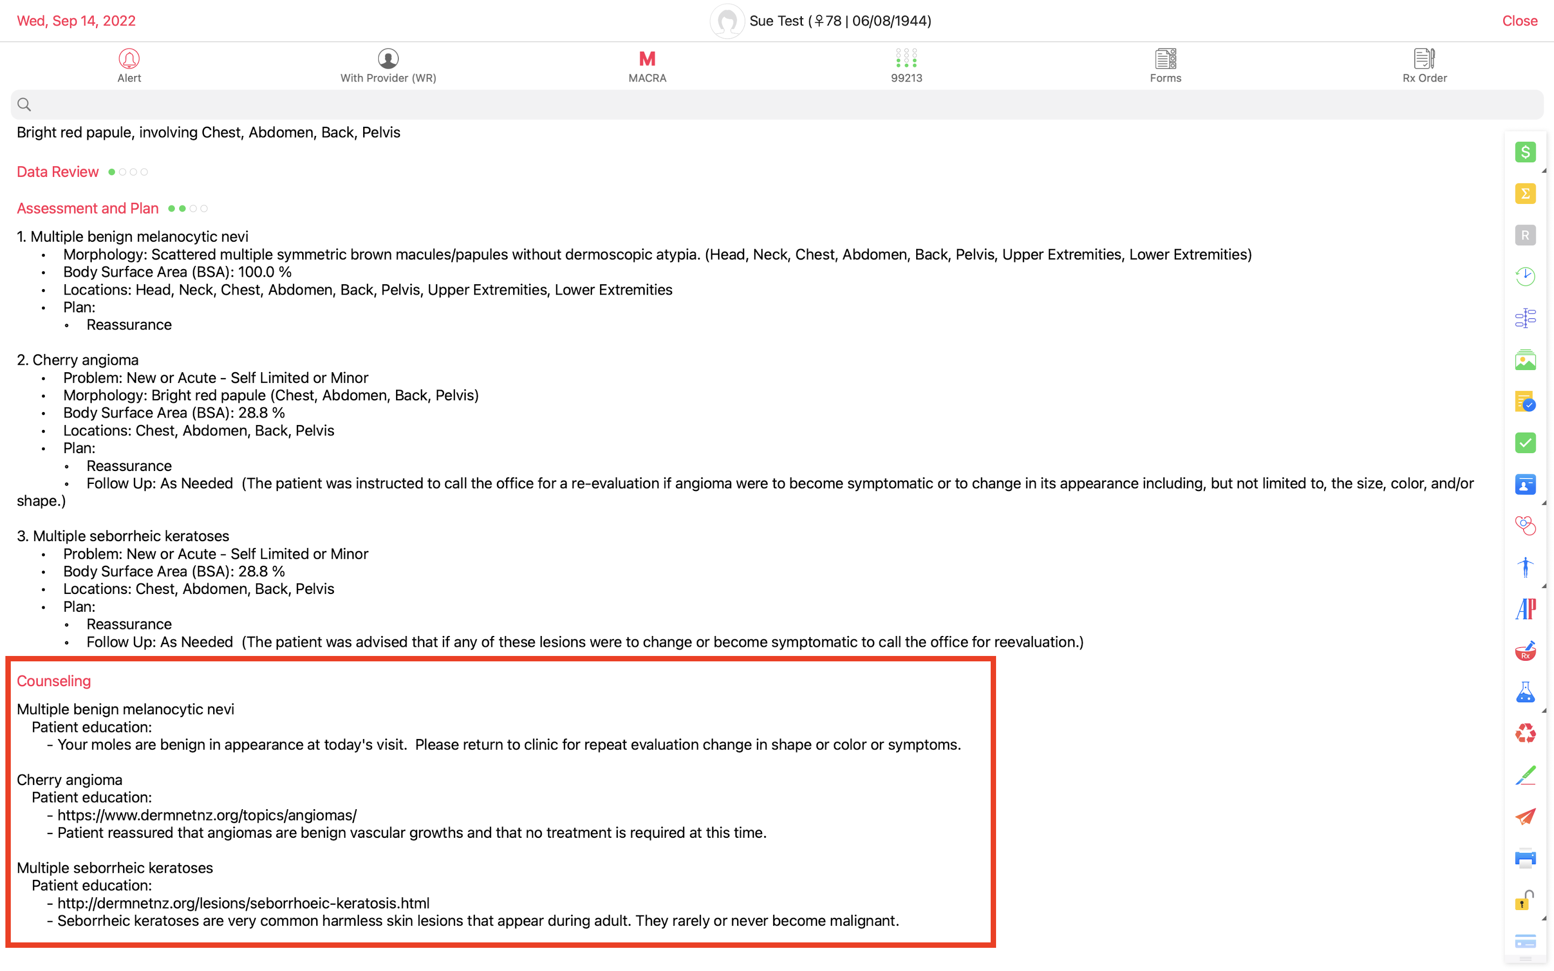Open With Provider (WR) status
This screenshot has height=971, width=1554.
[x=388, y=65]
